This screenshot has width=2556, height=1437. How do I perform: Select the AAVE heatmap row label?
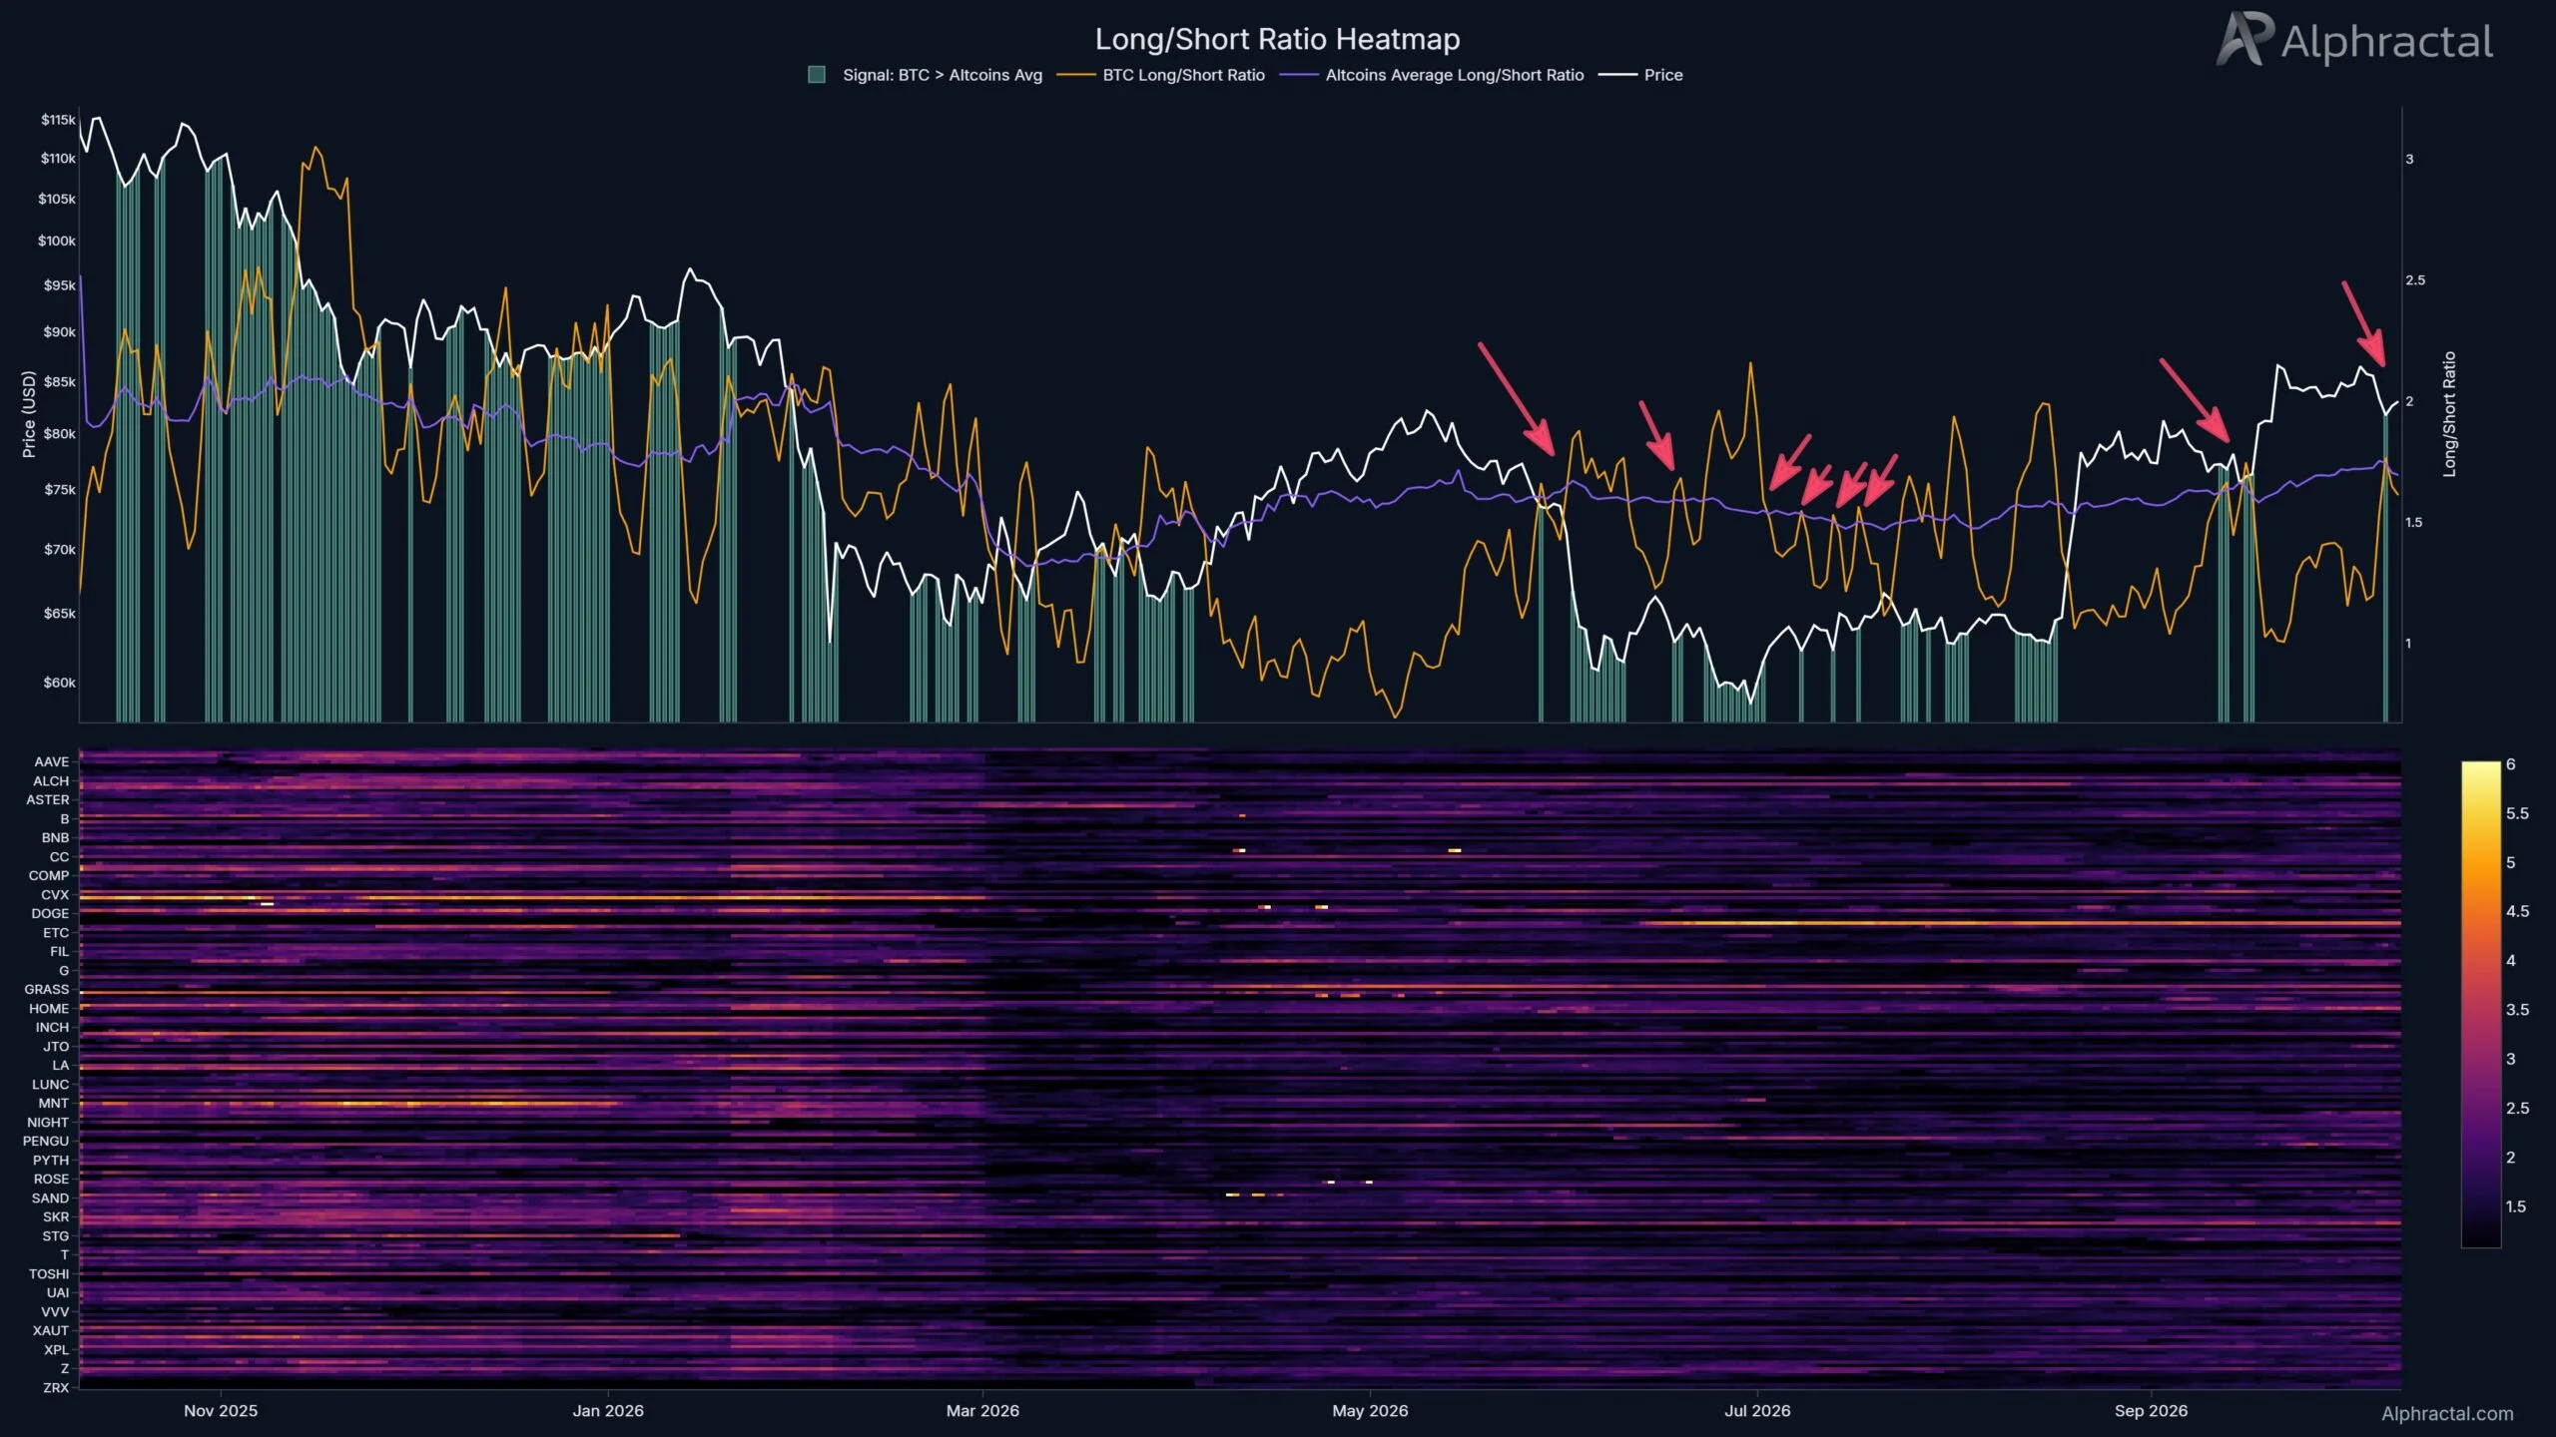click(x=52, y=761)
